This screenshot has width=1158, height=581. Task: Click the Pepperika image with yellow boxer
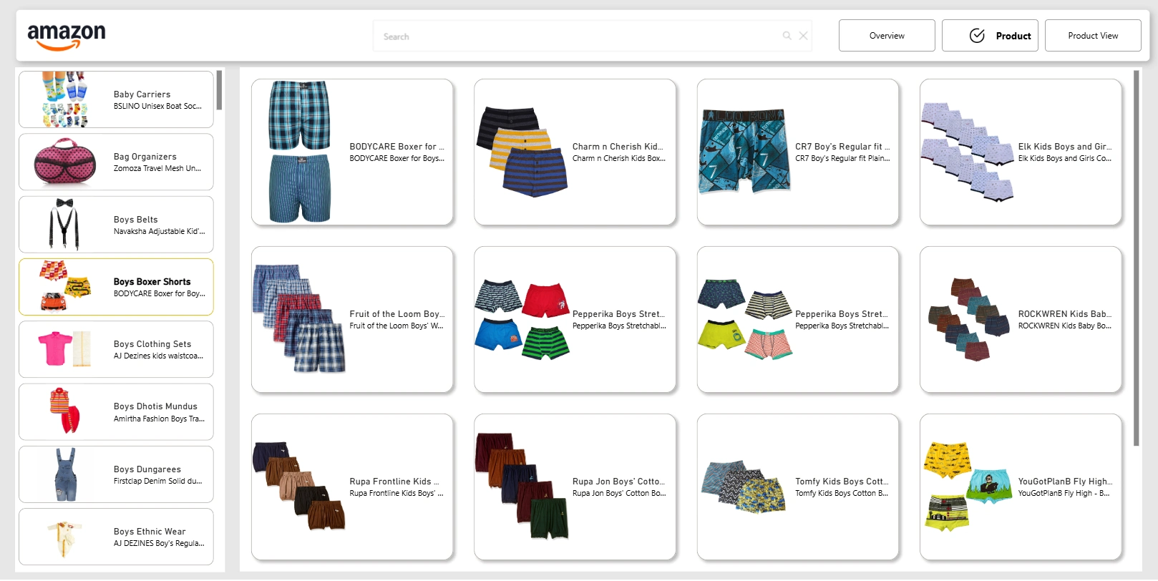coord(745,320)
